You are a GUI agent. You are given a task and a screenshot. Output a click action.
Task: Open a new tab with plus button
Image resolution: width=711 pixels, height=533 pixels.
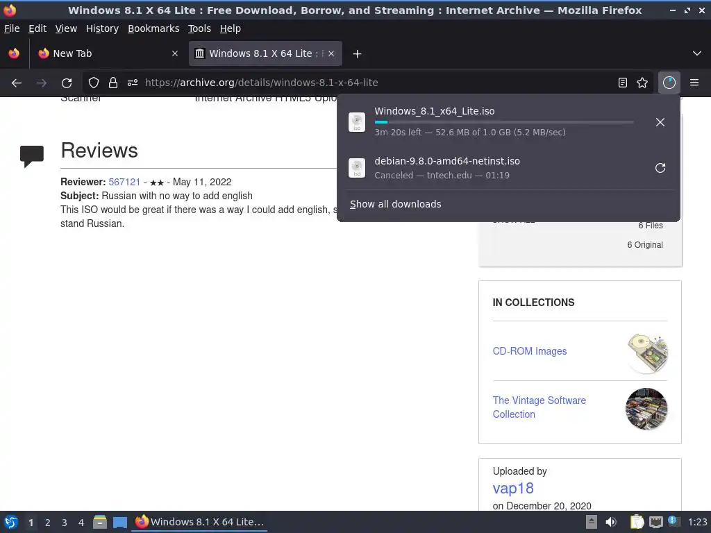358,54
